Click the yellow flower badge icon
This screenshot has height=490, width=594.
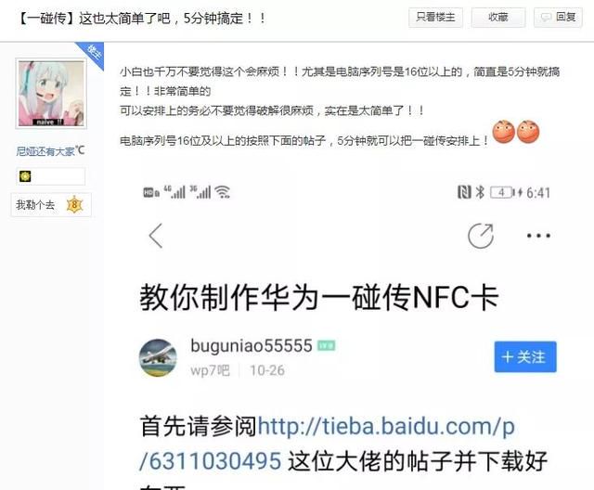tap(25, 176)
